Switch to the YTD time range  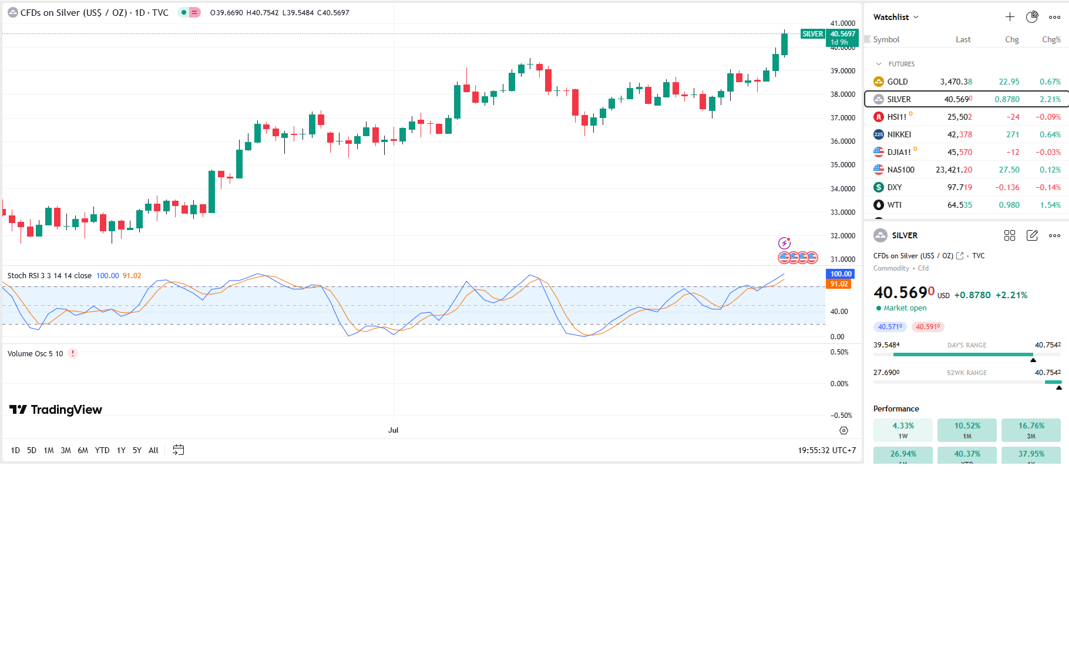pyautogui.click(x=102, y=450)
